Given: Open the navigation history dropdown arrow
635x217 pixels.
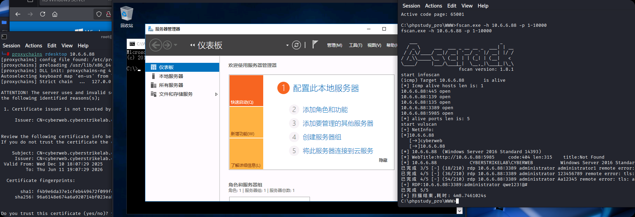Looking at the screenshot, I should 176,45.
